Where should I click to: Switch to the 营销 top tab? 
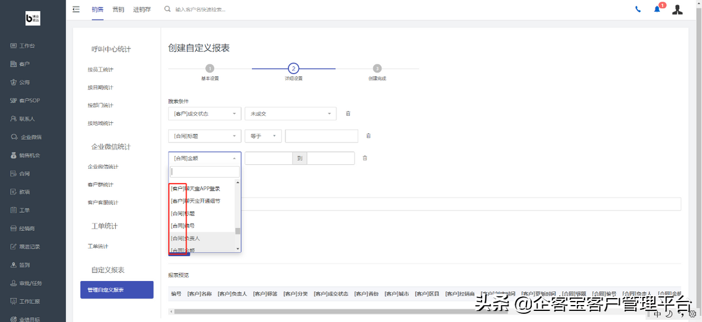pyautogui.click(x=118, y=9)
